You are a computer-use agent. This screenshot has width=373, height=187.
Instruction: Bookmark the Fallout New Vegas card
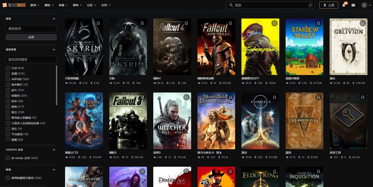230,23
